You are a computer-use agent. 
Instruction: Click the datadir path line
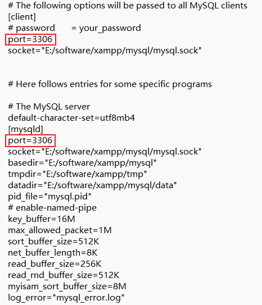point(92,185)
